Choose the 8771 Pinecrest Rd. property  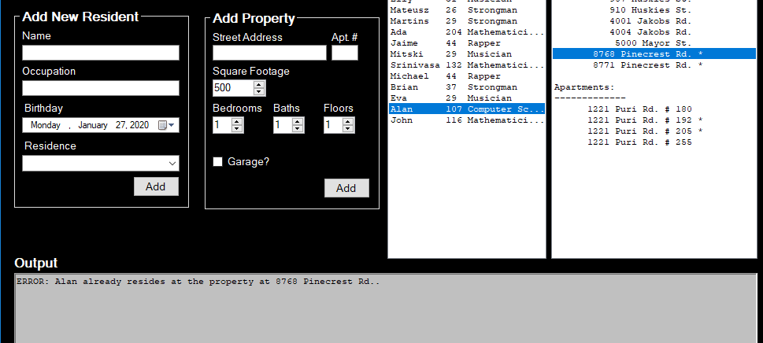click(642, 65)
